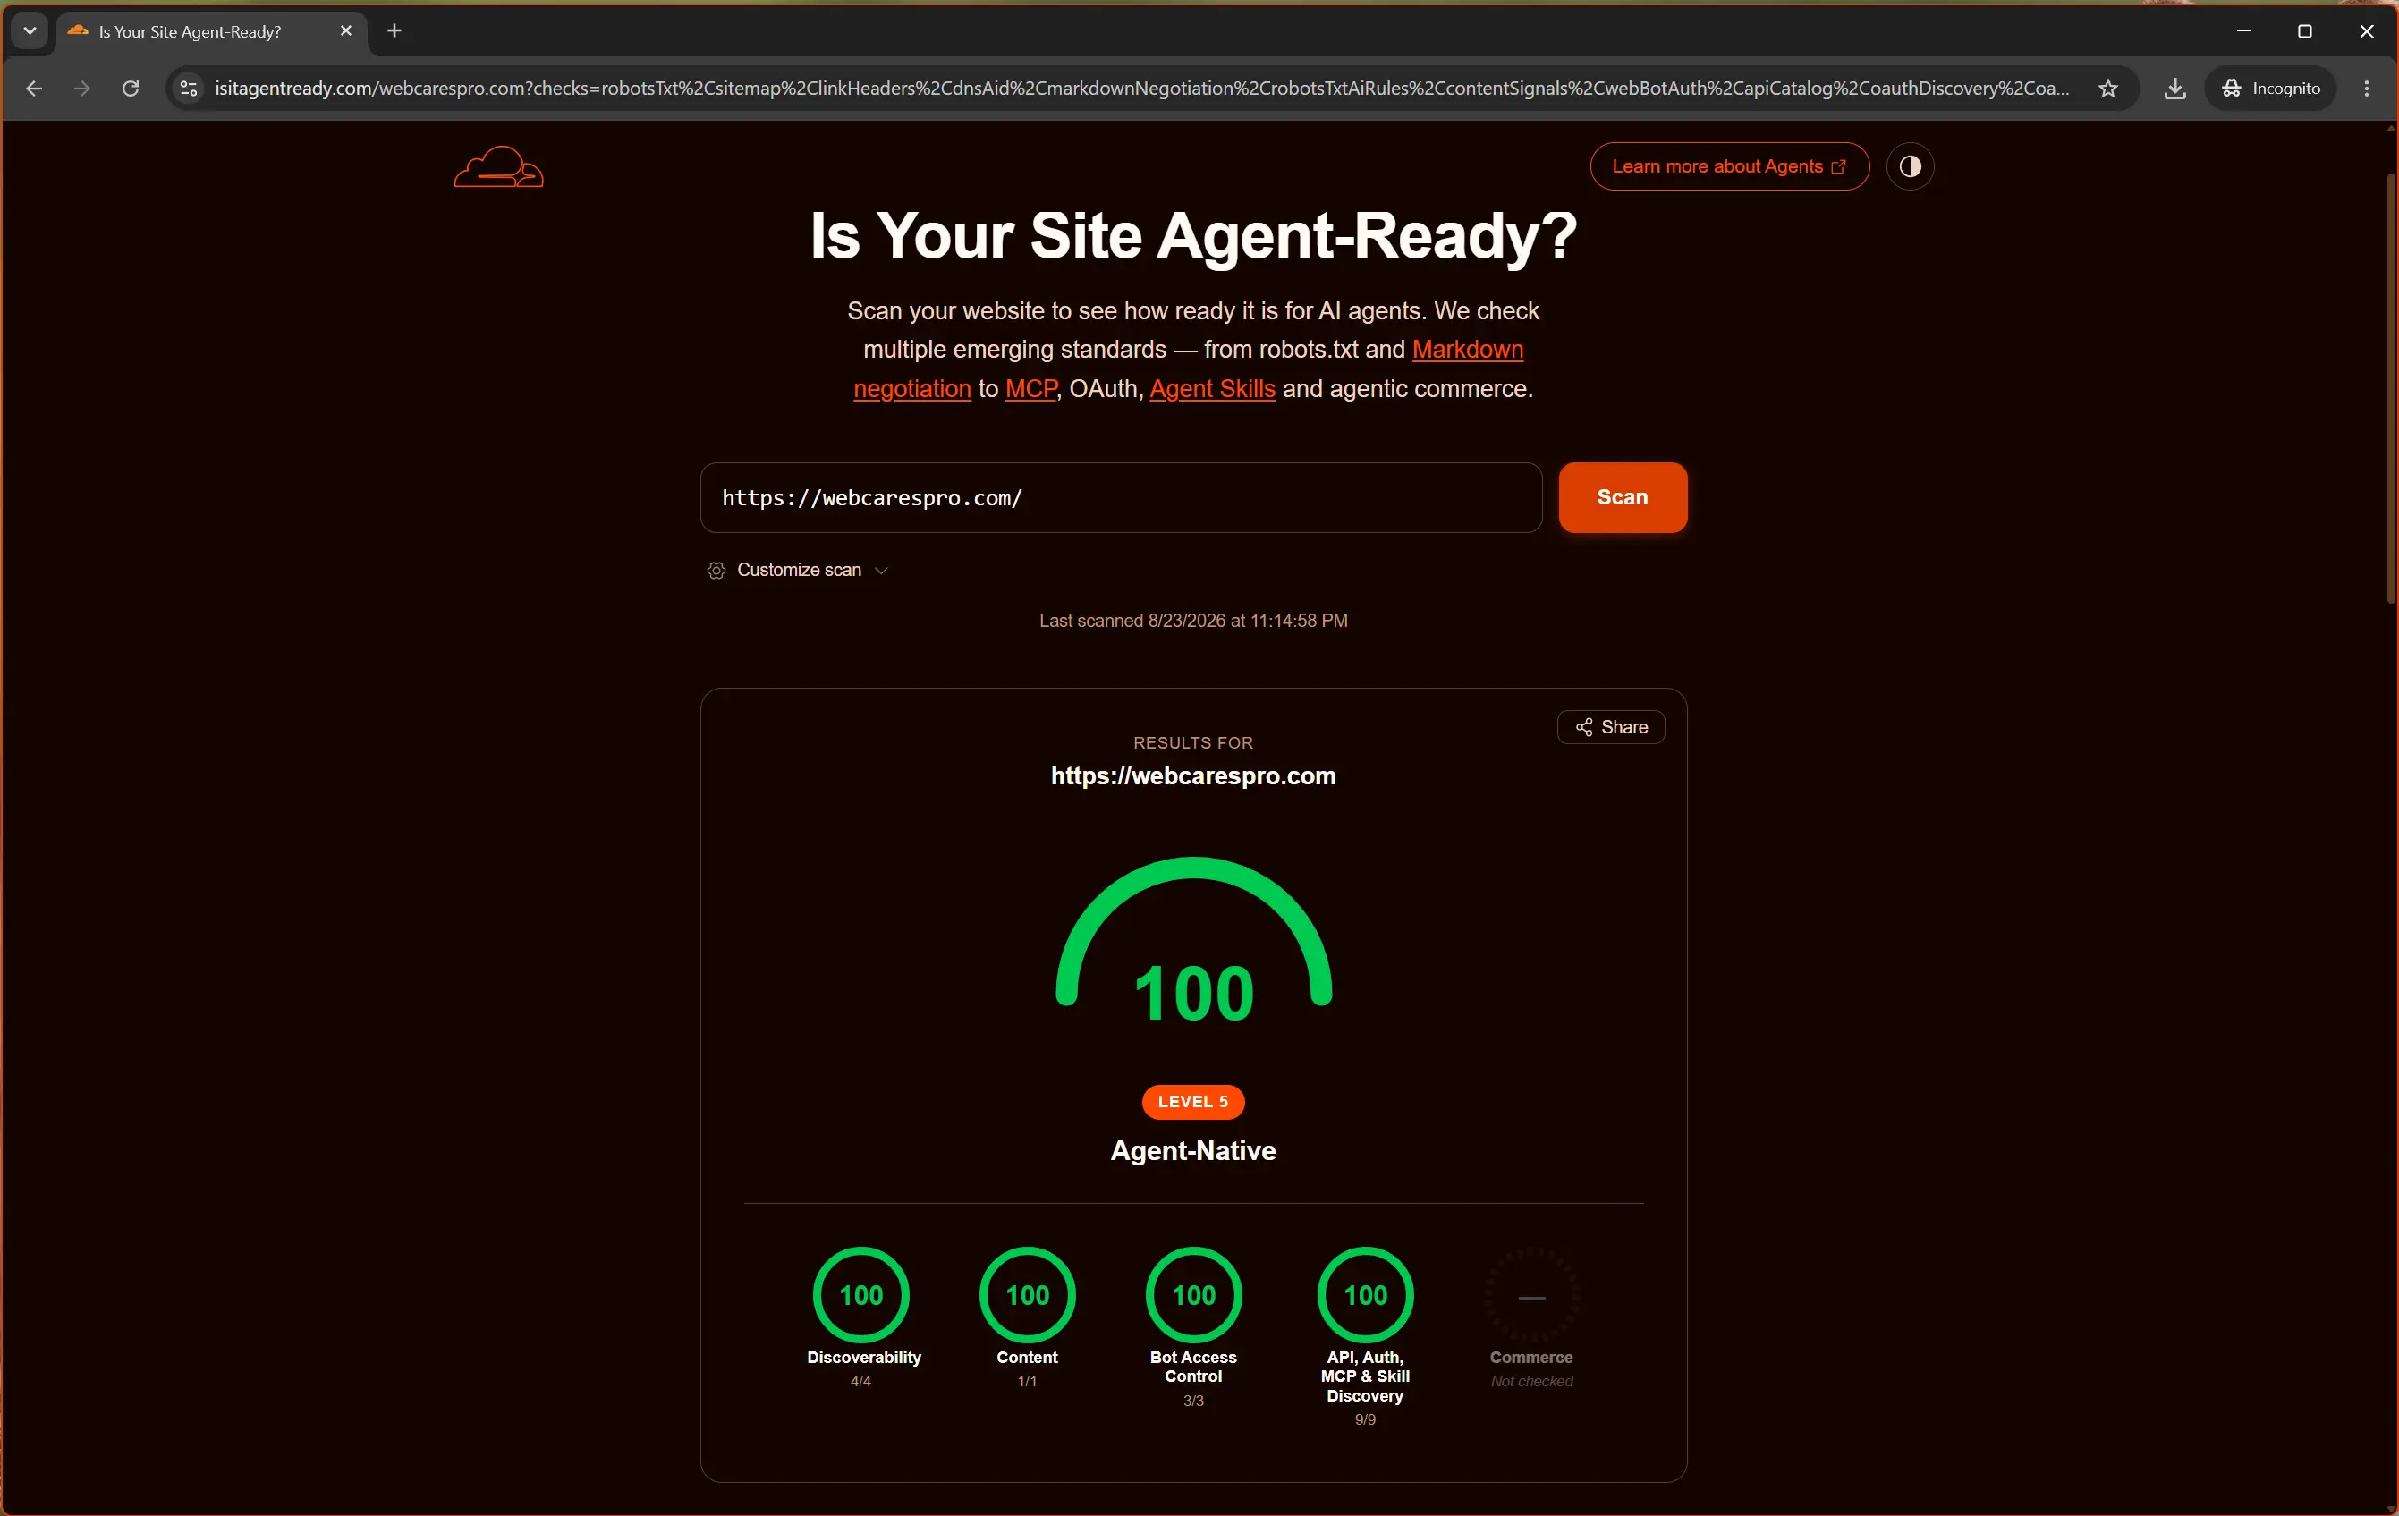This screenshot has height=1516, width=2399.
Task: View site information icon in address bar
Action: tap(189, 89)
